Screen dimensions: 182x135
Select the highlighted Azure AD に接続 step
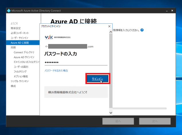click(23, 43)
